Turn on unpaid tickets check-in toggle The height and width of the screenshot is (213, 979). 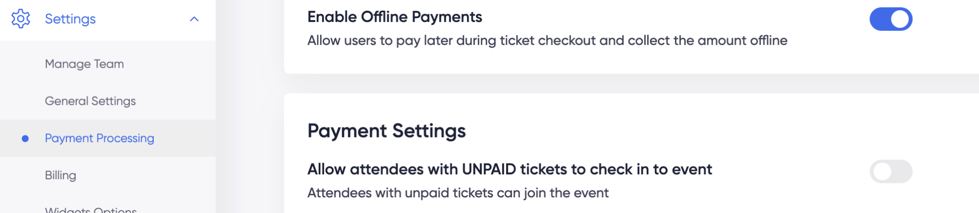click(x=891, y=171)
